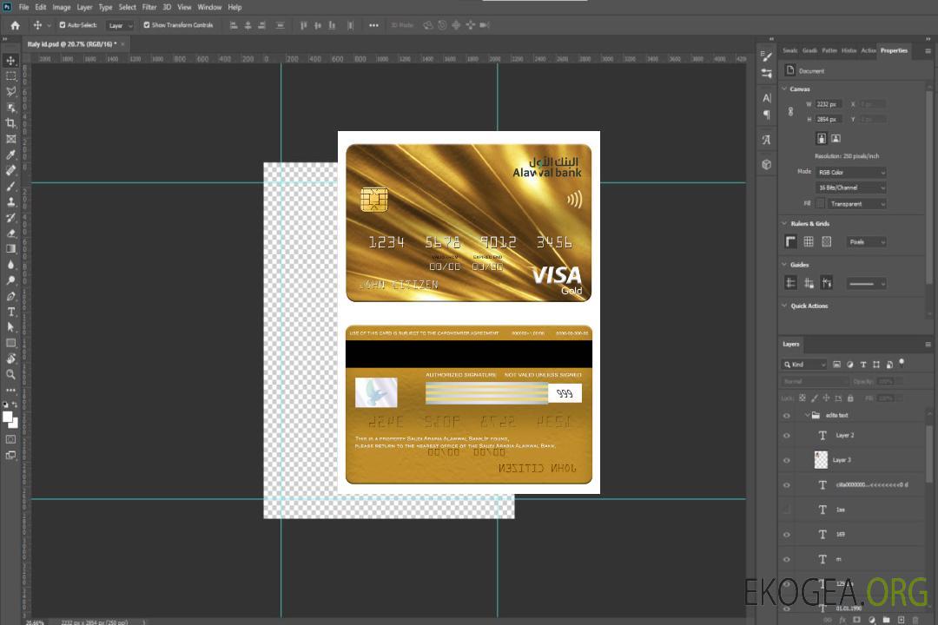
Task: Open the RGB Color mode dropdown
Action: [x=850, y=172]
